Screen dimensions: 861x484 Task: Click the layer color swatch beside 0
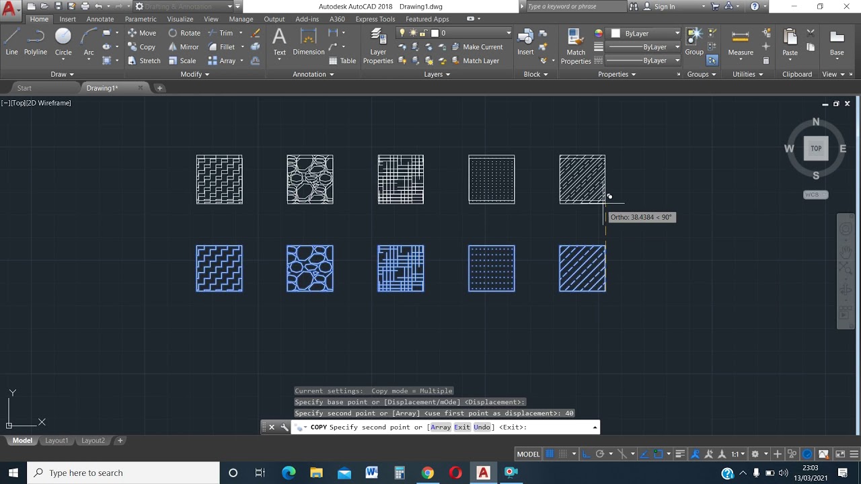click(x=435, y=33)
